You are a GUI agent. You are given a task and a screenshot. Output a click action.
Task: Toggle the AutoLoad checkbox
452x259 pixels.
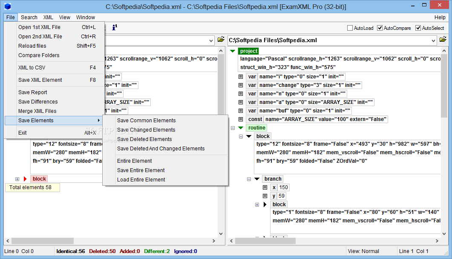click(350, 28)
